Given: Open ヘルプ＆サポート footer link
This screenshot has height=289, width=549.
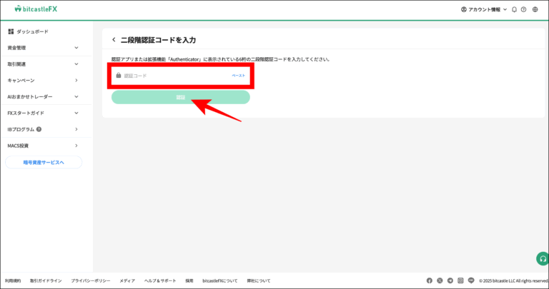Looking at the screenshot, I should pyautogui.click(x=160, y=280).
